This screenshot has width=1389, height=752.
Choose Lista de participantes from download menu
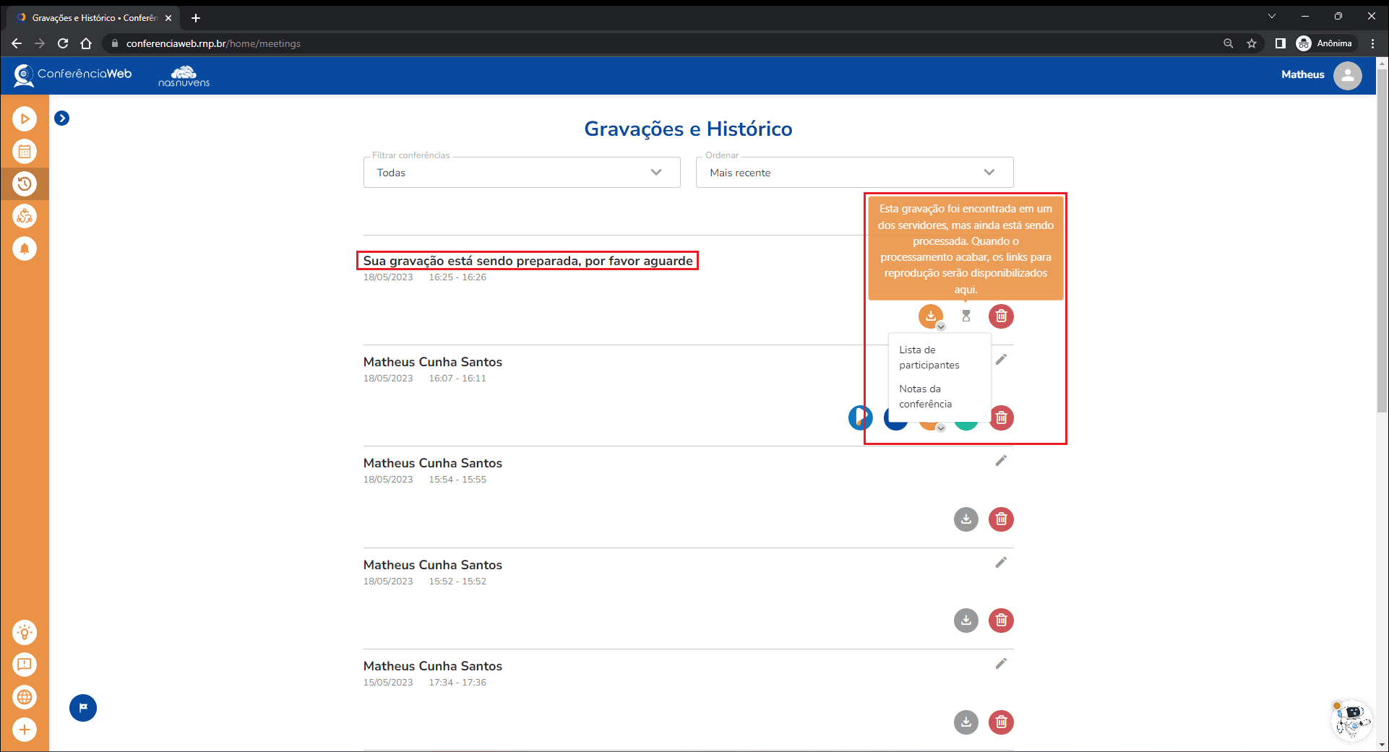point(929,358)
